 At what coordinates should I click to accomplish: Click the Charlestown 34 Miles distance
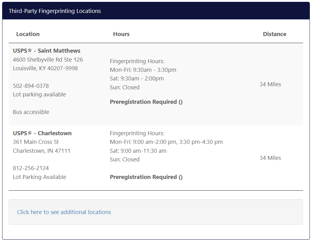[x=270, y=158]
